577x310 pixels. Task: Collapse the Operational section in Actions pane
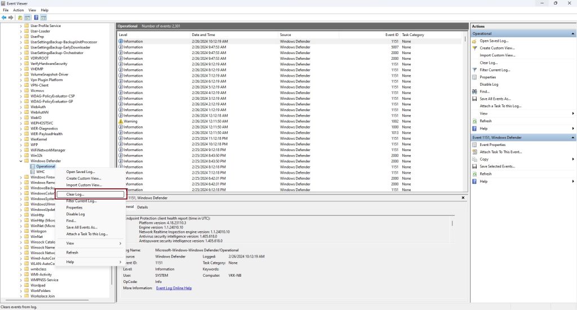coord(572,33)
